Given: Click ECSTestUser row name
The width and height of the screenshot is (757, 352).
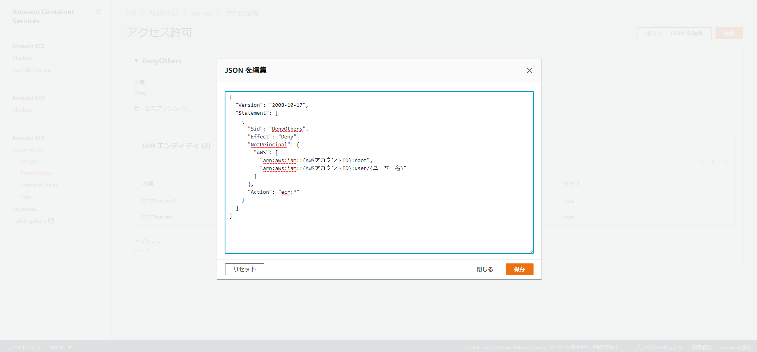Looking at the screenshot, I should [157, 217].
